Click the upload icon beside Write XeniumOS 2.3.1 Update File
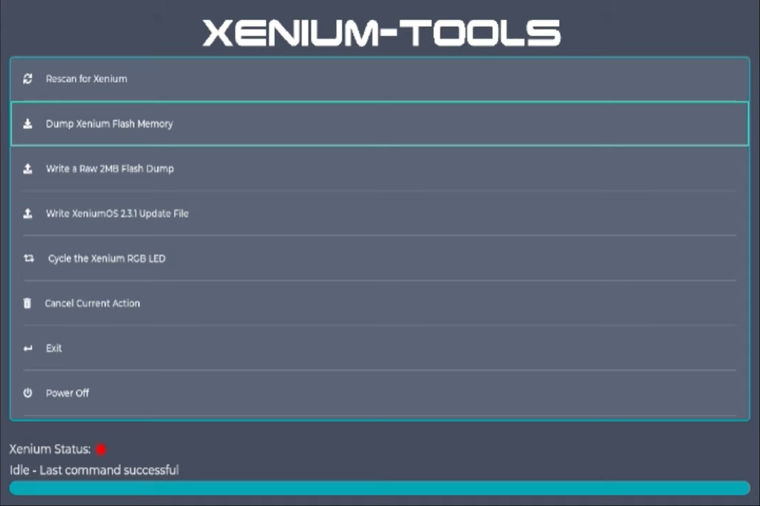Screen dimensions: 760x506 coord(28,213)
